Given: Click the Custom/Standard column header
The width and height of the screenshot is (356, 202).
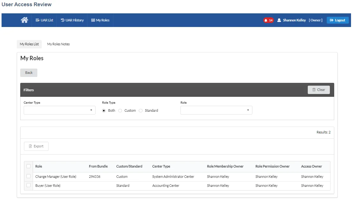Looking at the screenshot, I should 129,166.
